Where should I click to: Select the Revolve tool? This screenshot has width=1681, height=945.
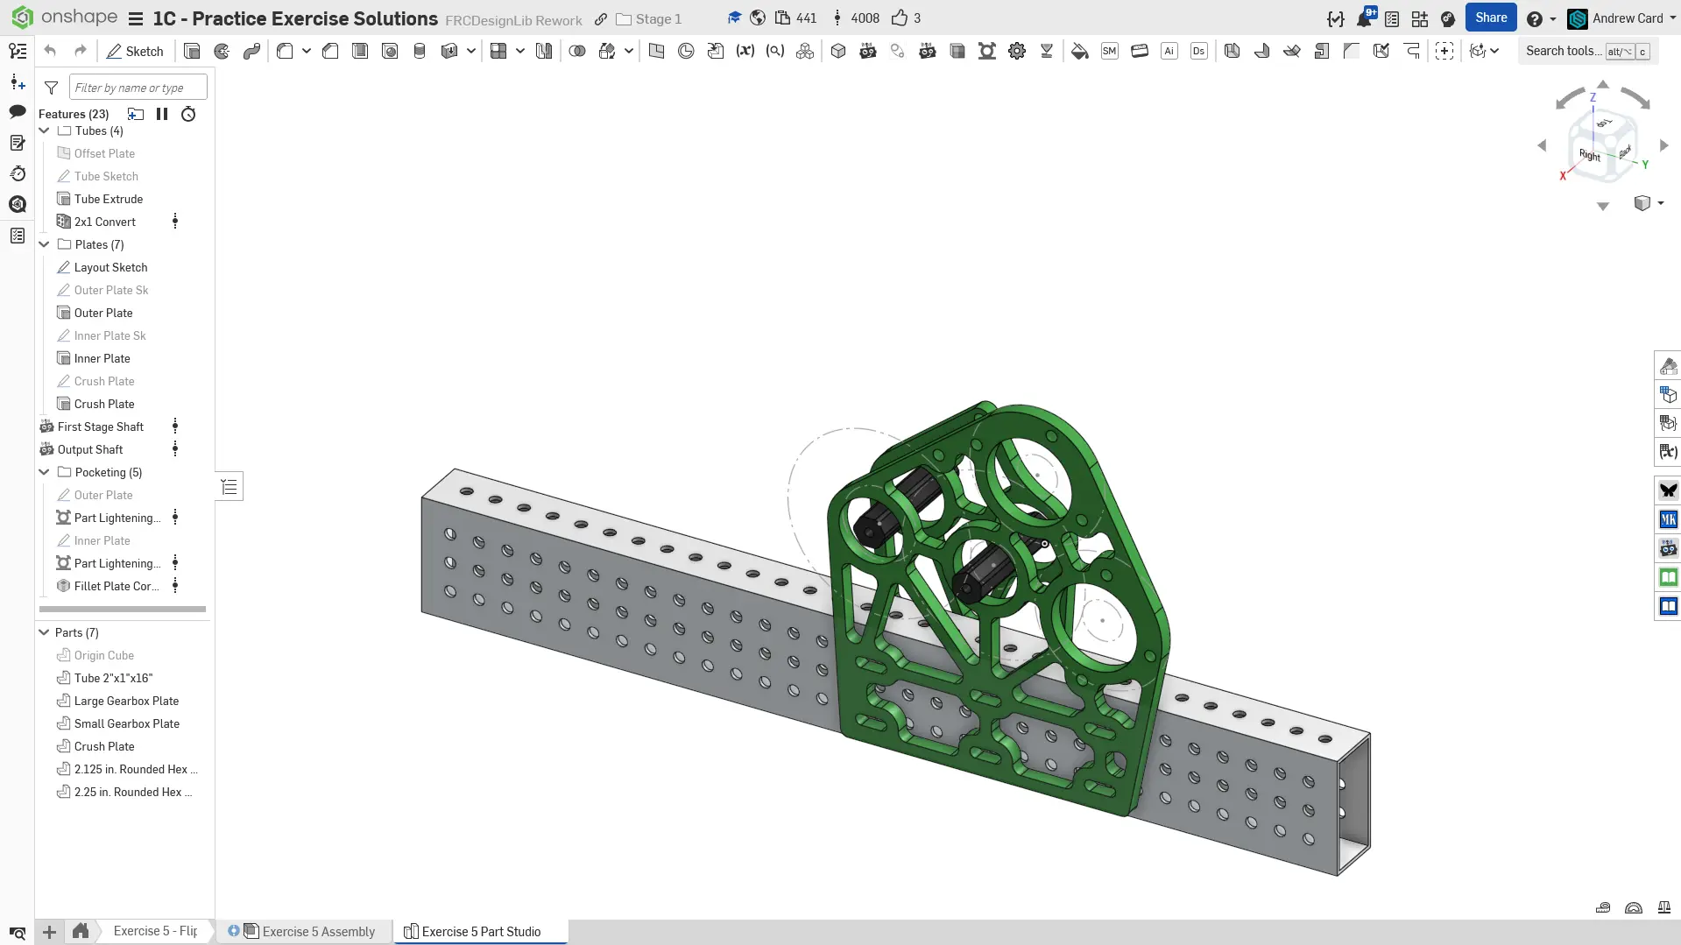pos(222,51)
